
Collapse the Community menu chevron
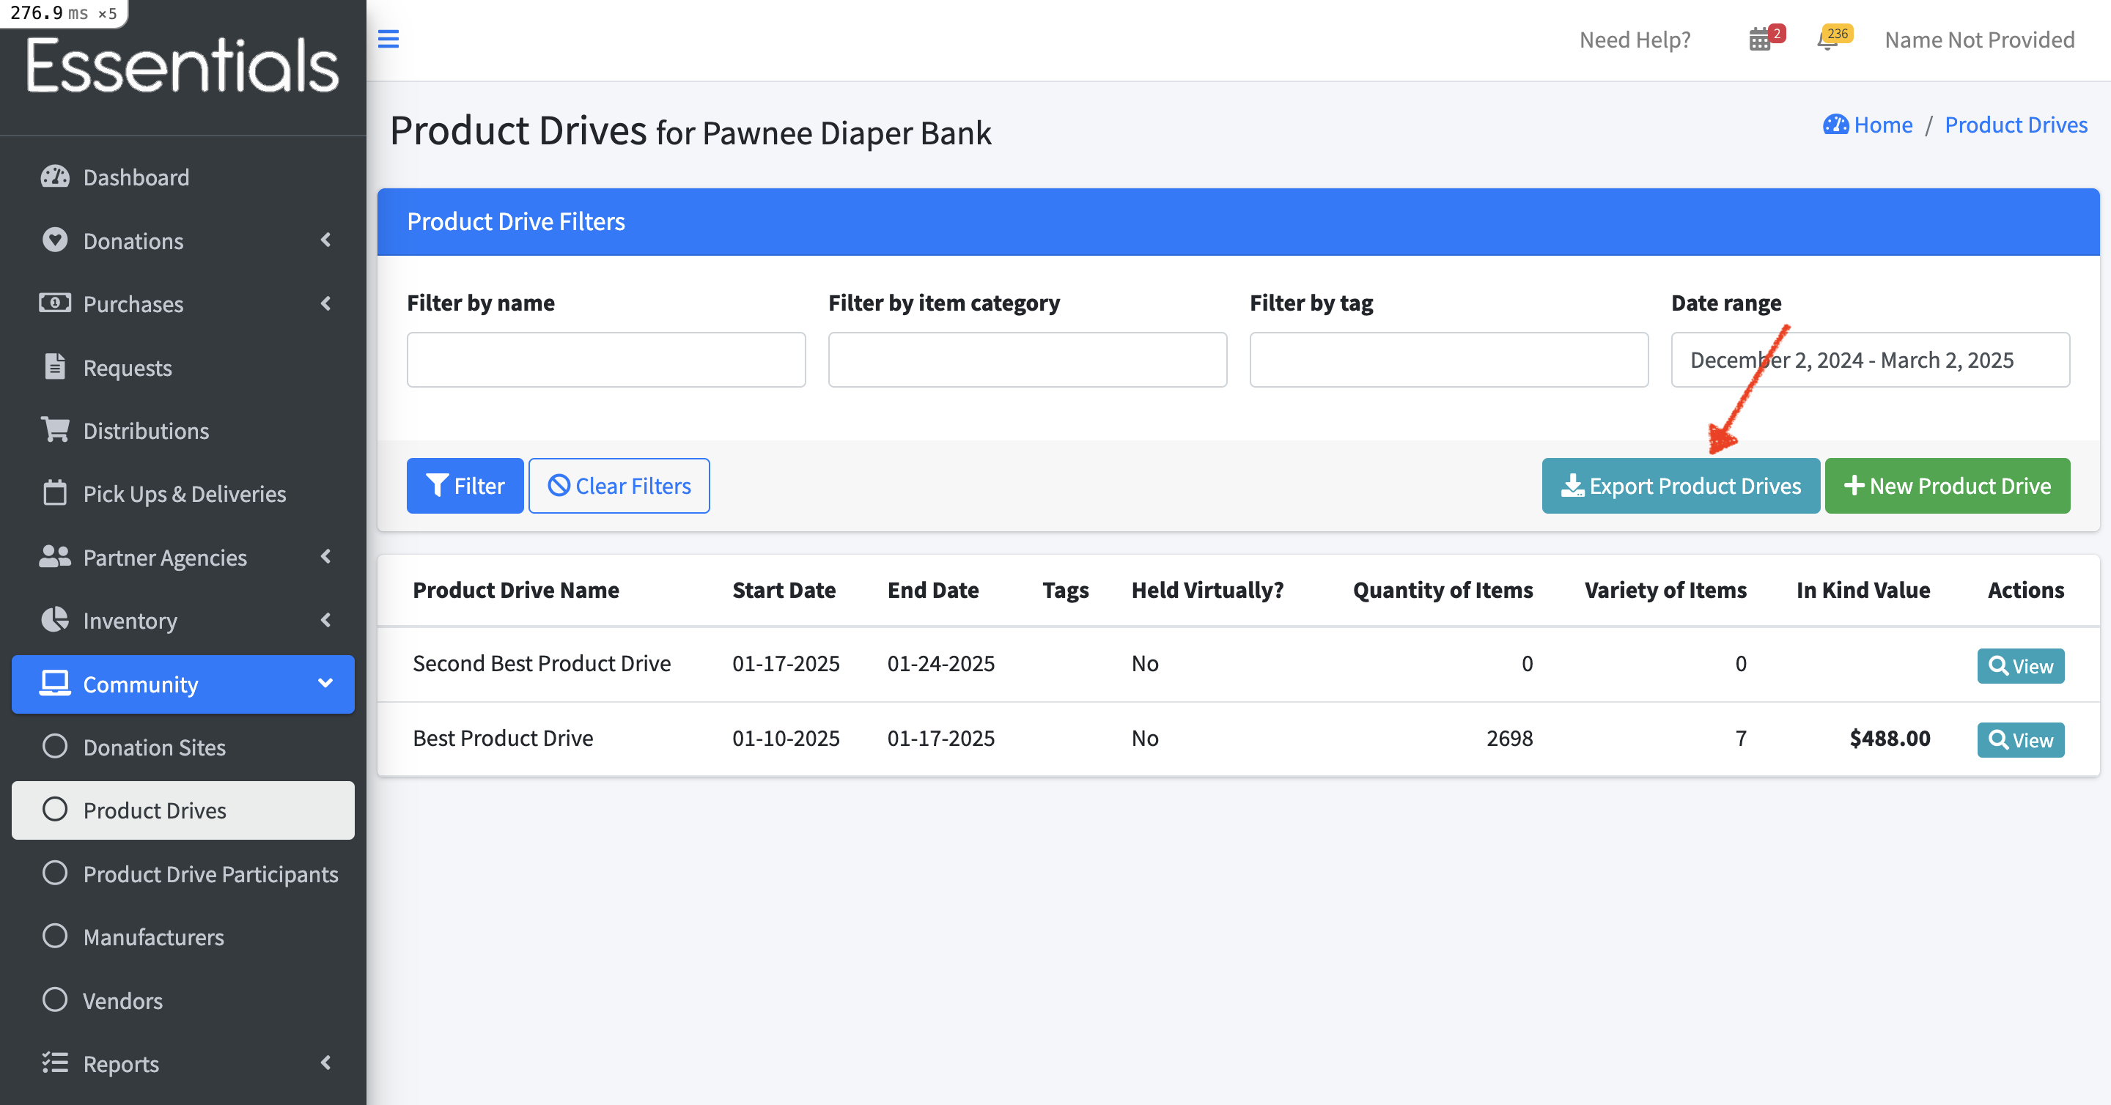pyautogui.click(x=325, y=683)
